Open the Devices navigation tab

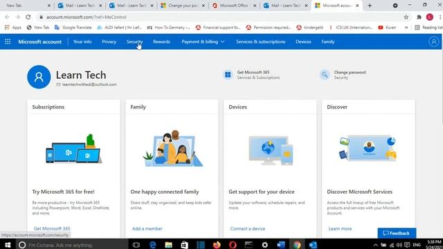[x=303, y=41]
